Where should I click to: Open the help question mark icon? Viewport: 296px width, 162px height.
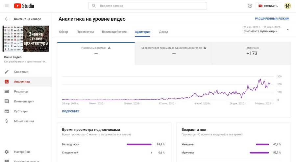[250, 6]
